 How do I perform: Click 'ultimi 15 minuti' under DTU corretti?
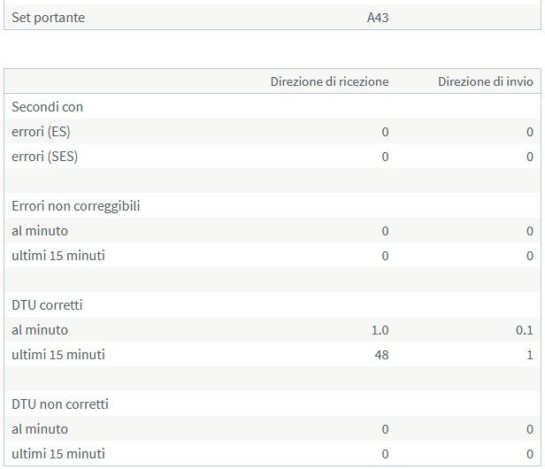tap(58, 354)
